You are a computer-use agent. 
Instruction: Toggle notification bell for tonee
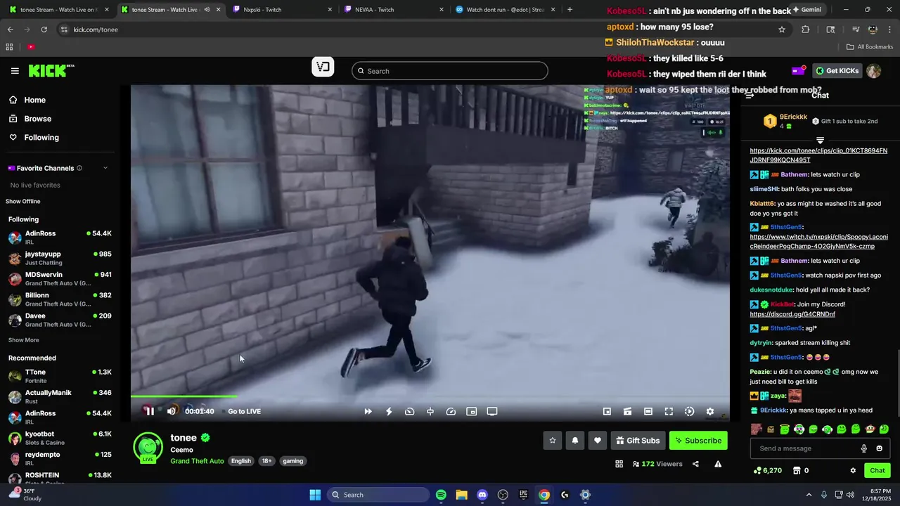pos(575,441)
